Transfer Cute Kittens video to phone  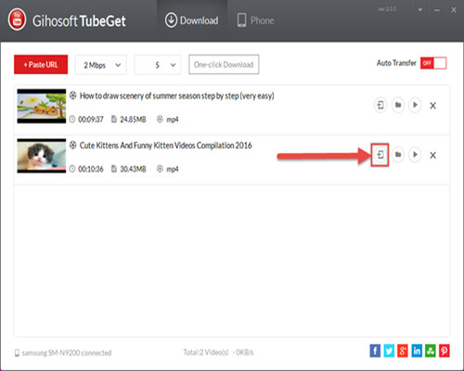coord(380,155)
